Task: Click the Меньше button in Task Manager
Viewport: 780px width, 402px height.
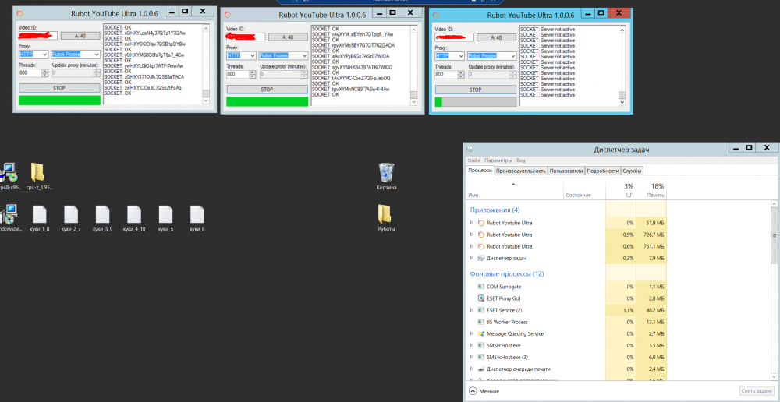Action: pyautogui.click(x=484, y=391)
